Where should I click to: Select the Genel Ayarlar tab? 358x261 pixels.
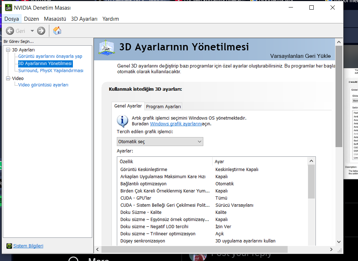coord(128,106)
